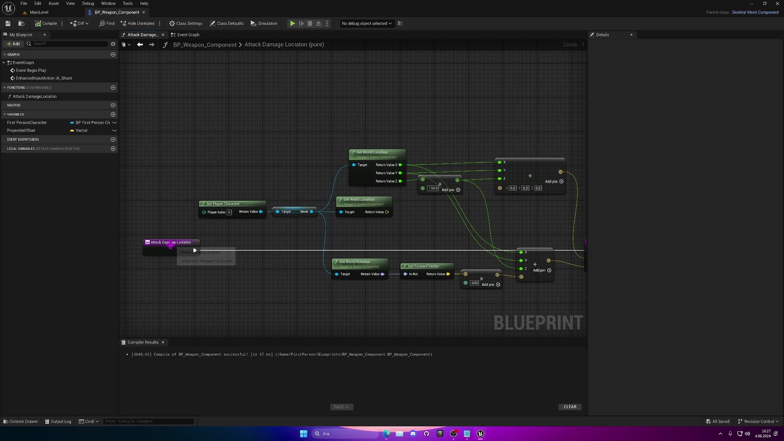Open Windows Start menu

click(303, 434)
